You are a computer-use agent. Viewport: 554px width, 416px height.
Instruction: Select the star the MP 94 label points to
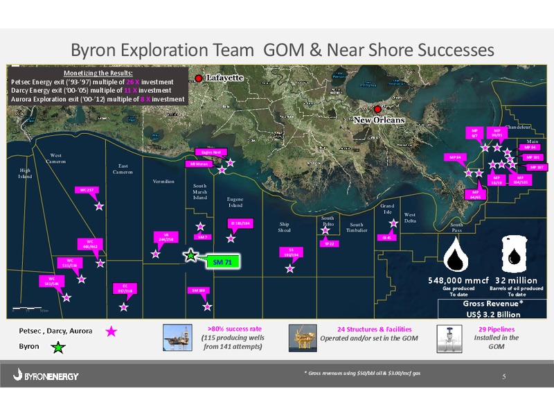coord(508,152)
